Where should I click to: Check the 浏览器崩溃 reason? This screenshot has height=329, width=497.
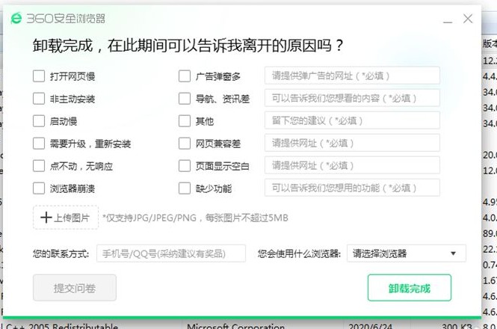tap(39, 188)
